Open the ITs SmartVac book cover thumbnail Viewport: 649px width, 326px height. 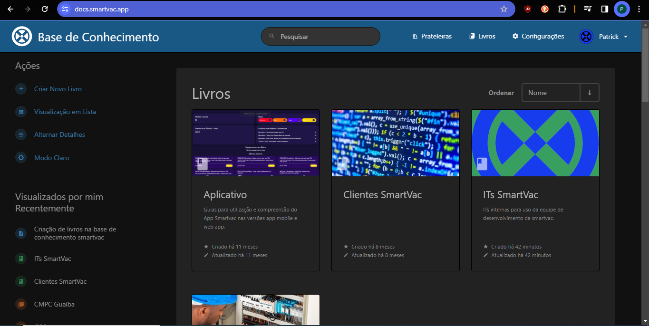click(535, 143)
